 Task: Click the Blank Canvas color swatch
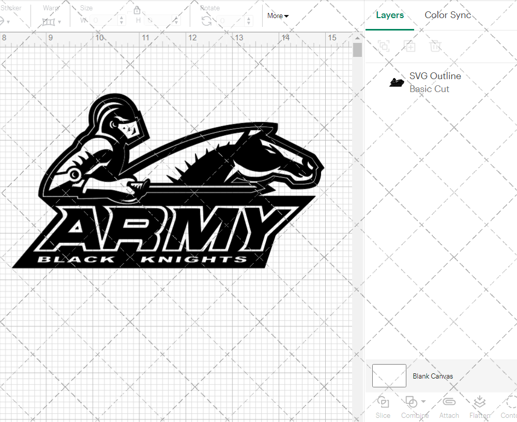(x=389, y=376)
